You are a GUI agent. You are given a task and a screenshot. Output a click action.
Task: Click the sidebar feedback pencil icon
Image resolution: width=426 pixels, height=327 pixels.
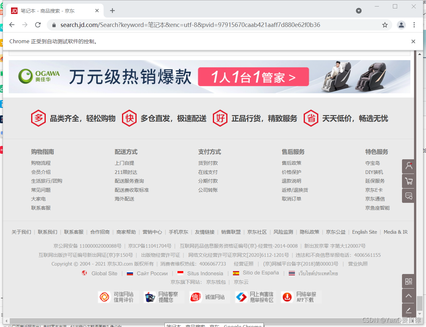coord(409,310)
